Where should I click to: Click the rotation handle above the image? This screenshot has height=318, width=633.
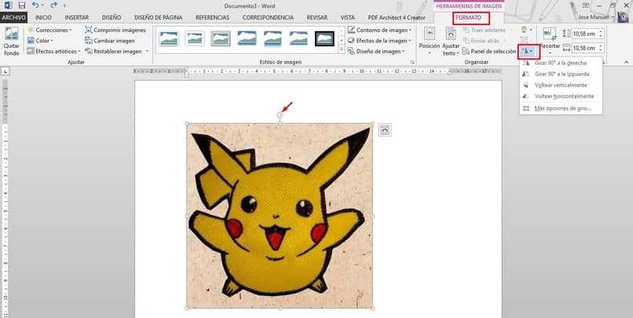280,115
